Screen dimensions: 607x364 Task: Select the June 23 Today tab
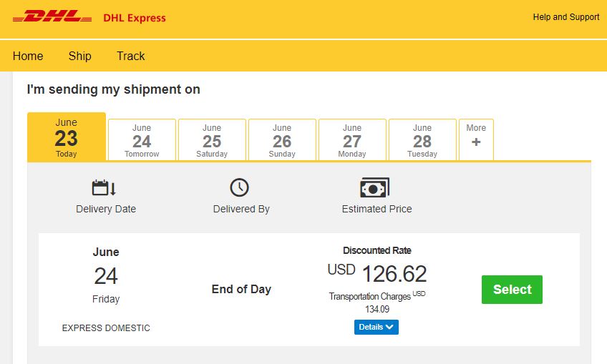click(67, 137)
